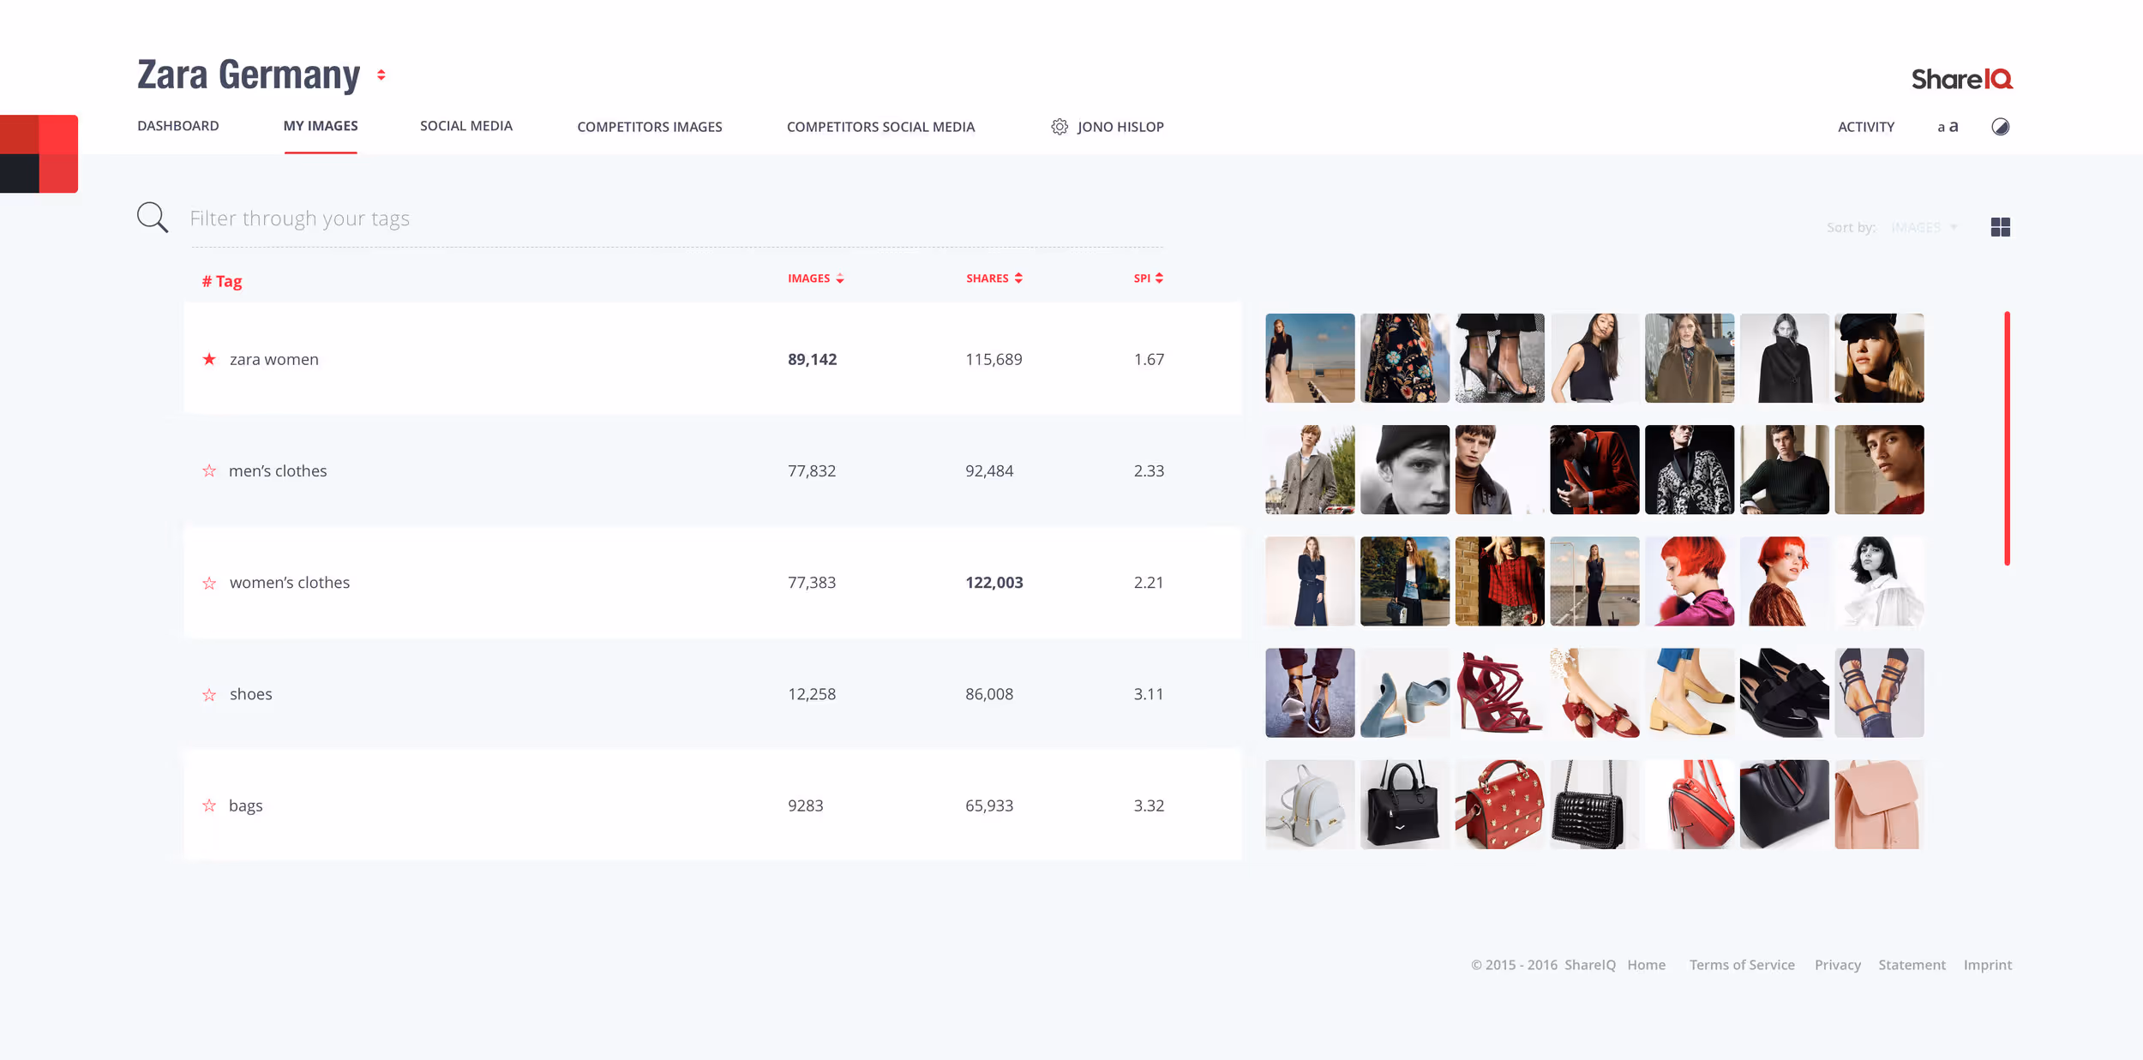Open settings gear next to Jono Hislop
Screen dimensions: 2143x1060
point(1059,127)
